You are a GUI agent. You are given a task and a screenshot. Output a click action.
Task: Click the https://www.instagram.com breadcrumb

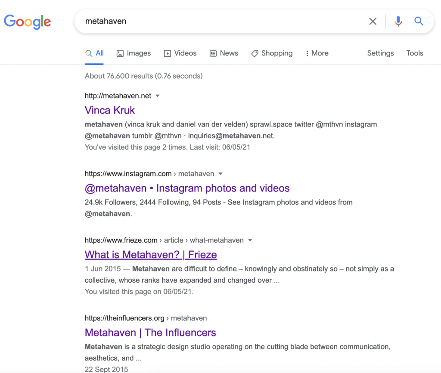tap(128, 174)
